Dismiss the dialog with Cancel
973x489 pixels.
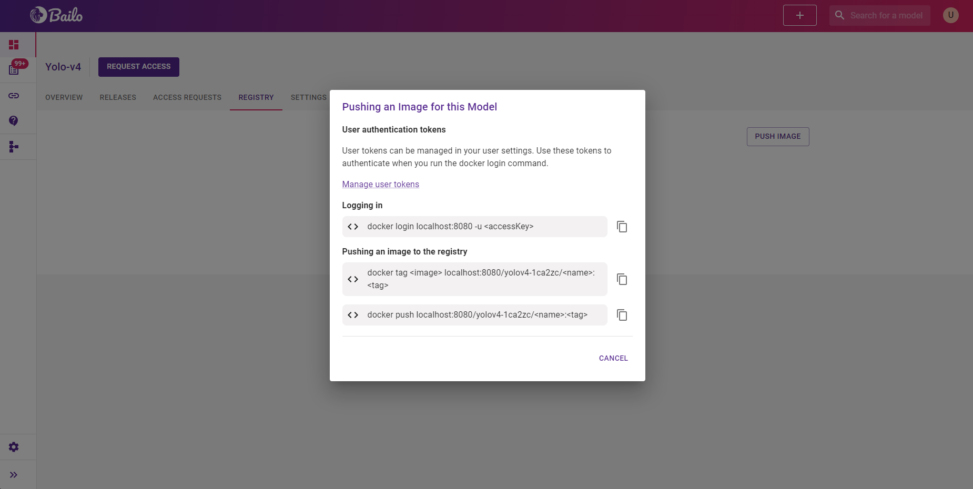(x=613, y=358)
